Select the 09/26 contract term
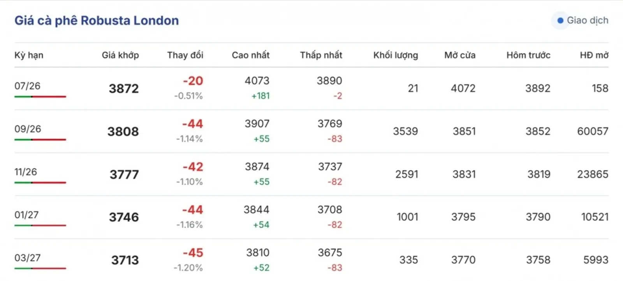Image resolution: width=623 pixels, height=281 pixels. pyautogui.click(x=28, y=129)
